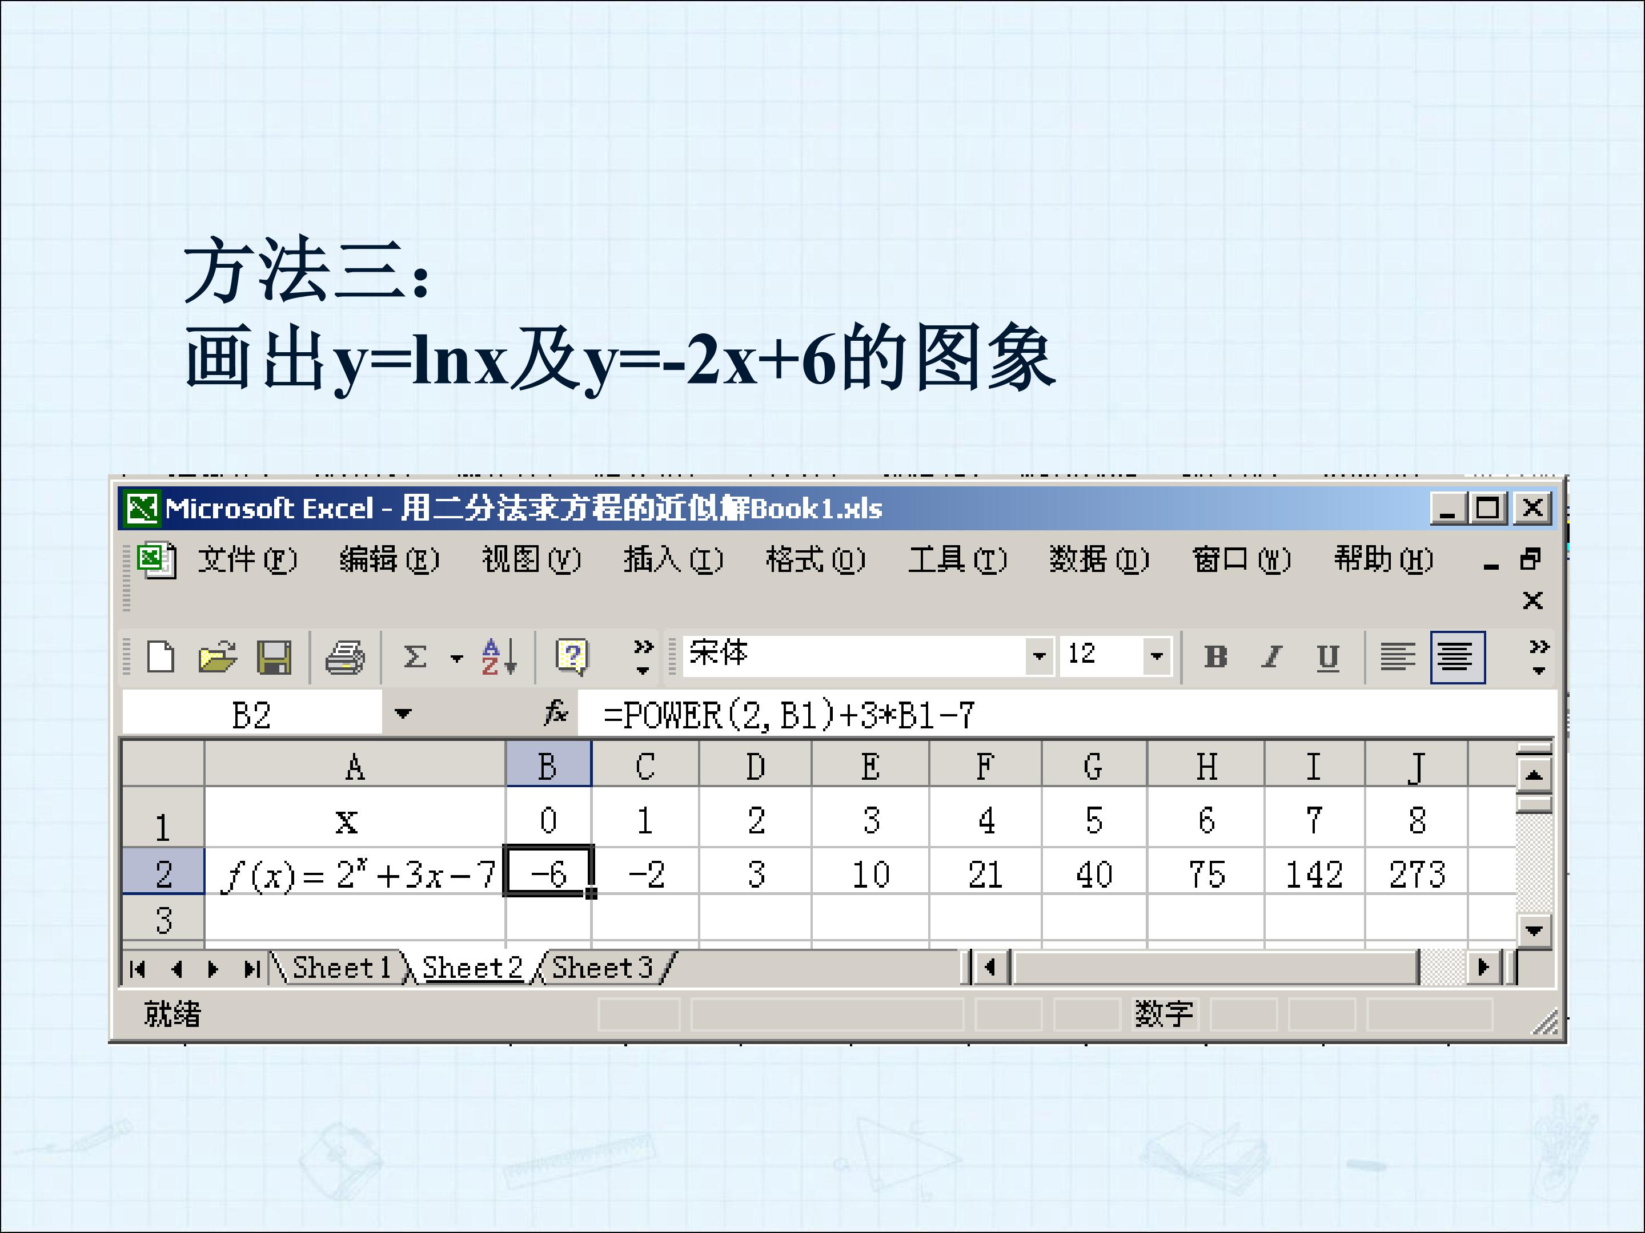
Task: Toggle Italic formatting
Action: [x=1271, y=657]
